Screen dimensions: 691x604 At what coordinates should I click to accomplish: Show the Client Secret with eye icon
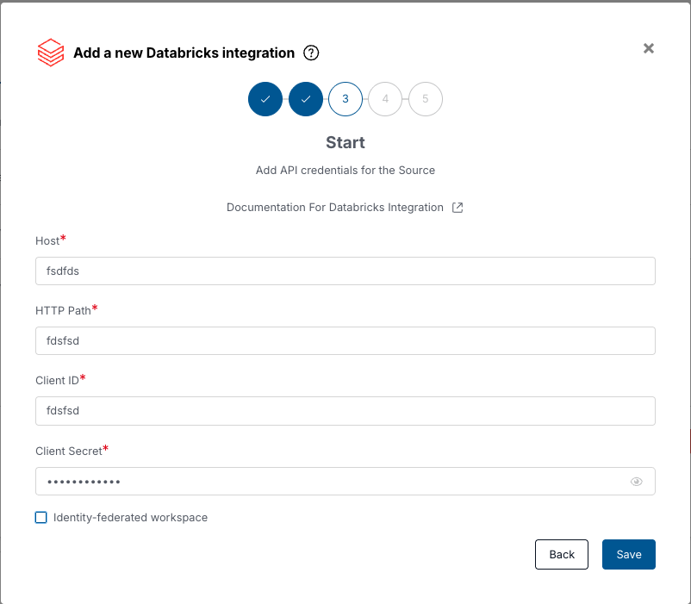(x=636, y=482)
